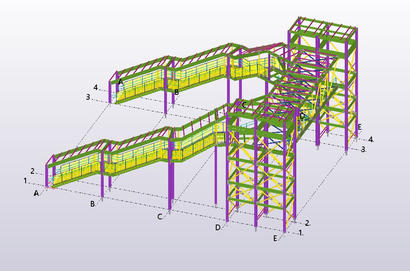
Task: Click grid number 3 at the far right
Action: point(363,149)
